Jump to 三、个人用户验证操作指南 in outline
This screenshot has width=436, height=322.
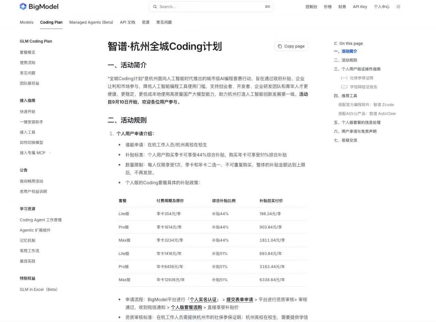[357, 69]
